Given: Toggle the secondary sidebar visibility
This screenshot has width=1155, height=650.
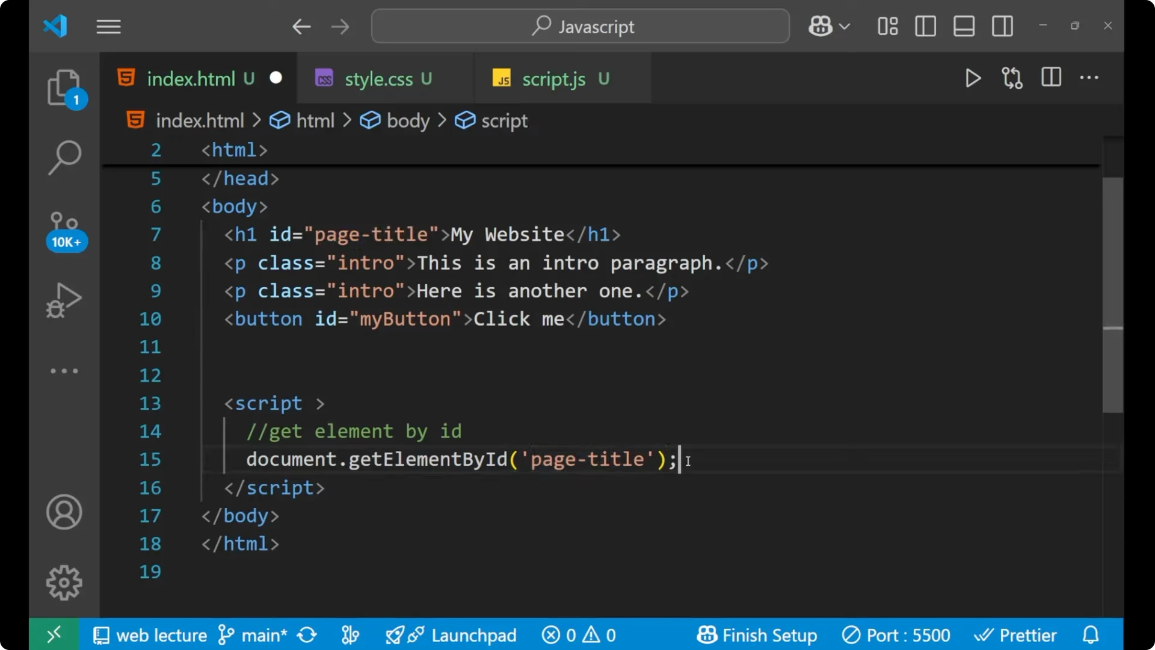Looking at the screenshot, I should pos(1002,26).
